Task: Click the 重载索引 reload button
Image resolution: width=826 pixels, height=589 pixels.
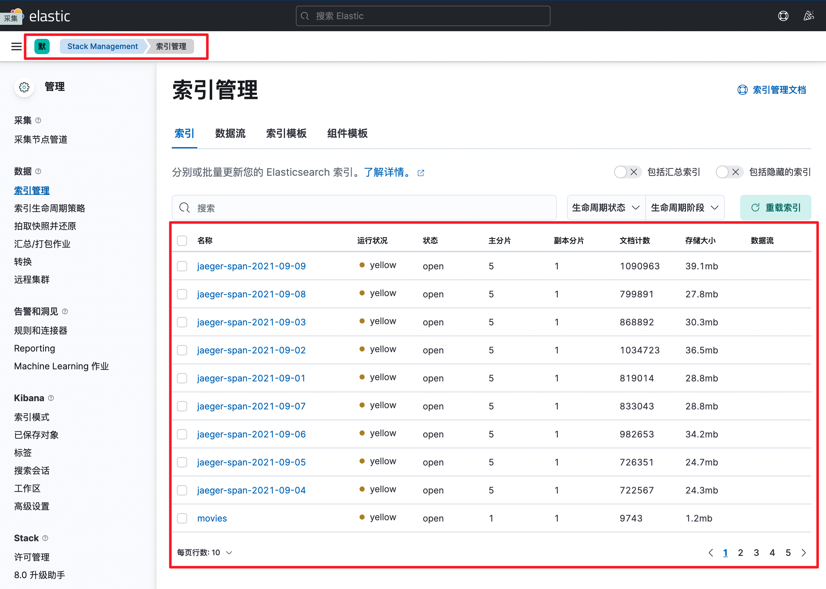Action: coord(775,208)
